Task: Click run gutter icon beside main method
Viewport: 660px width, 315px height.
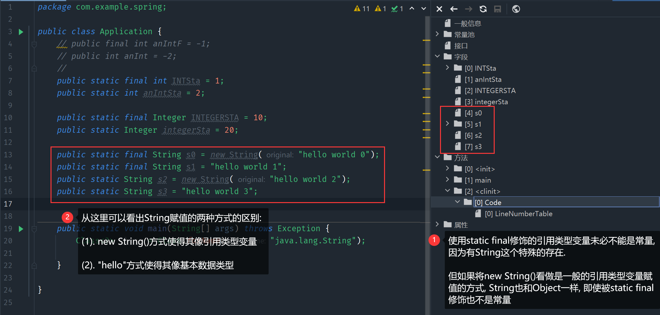Action: point(21,229)
